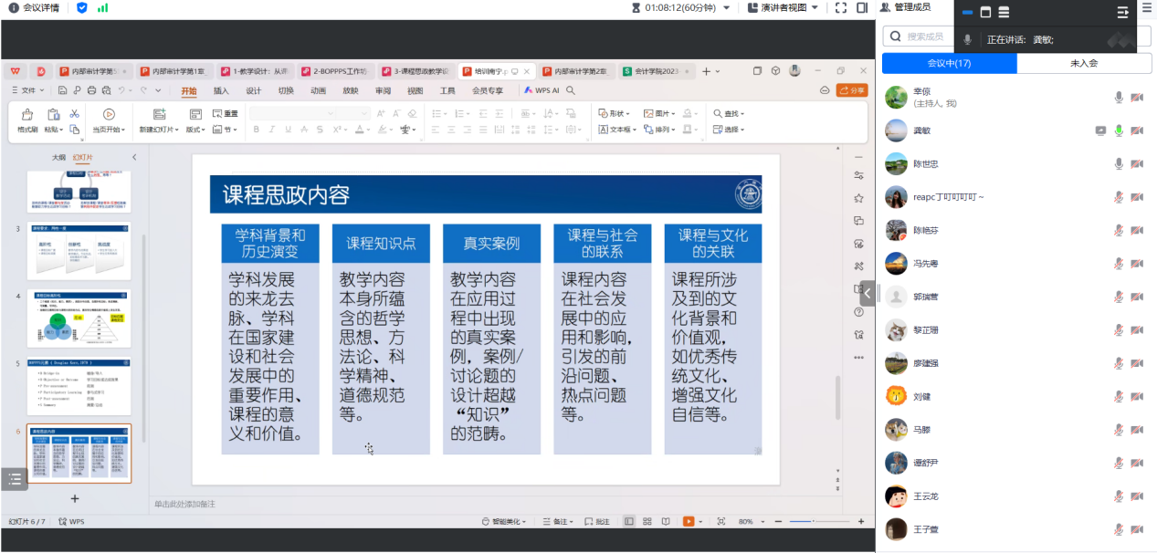Click the Cut scissors icon
The image size is (1157, 553).
[75, 114]
